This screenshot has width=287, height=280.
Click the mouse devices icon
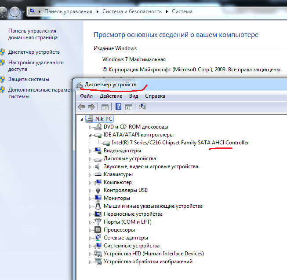coord(98,206)
